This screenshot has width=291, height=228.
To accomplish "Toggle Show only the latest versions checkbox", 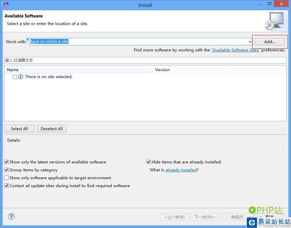I will pyautogui.click(x=7, y=162).
